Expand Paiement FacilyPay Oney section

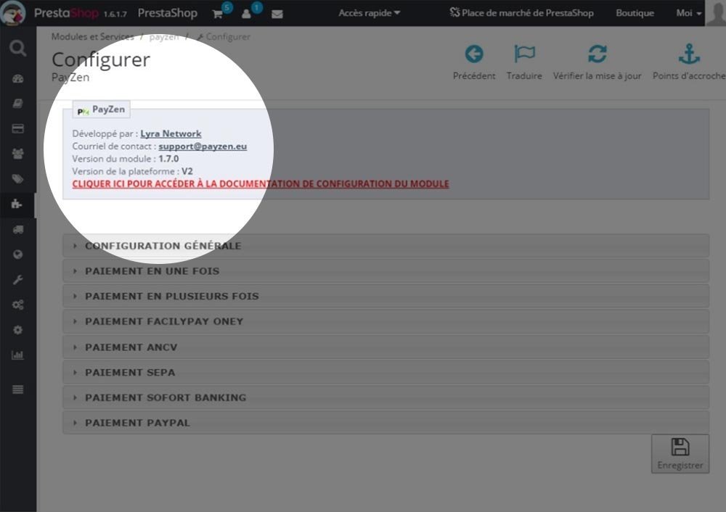(386, 321)
